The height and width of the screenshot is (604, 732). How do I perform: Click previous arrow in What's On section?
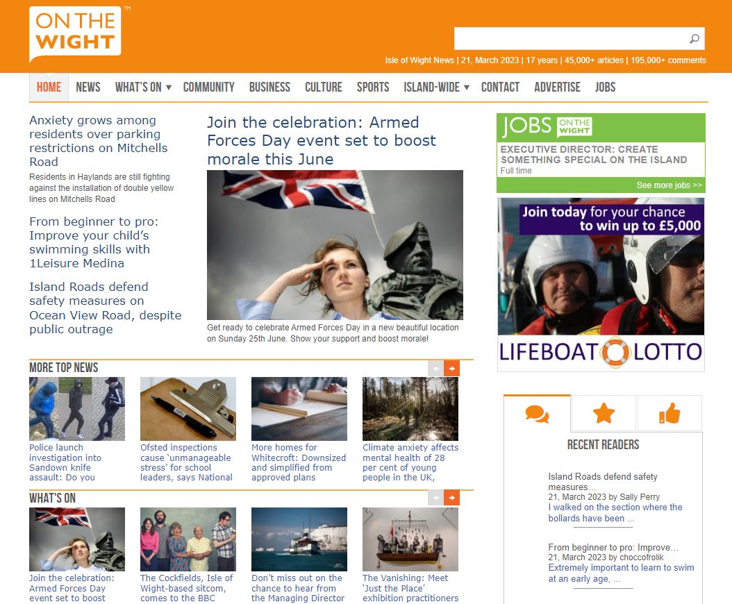(435, 498)
